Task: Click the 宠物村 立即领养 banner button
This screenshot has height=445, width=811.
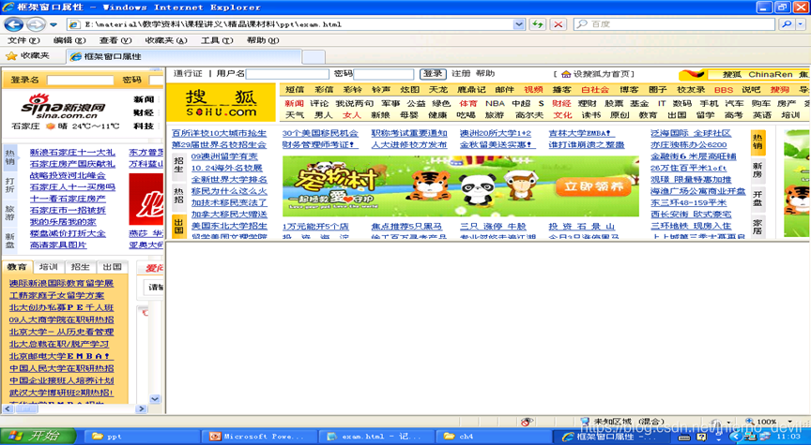Action: pos(593,186)
